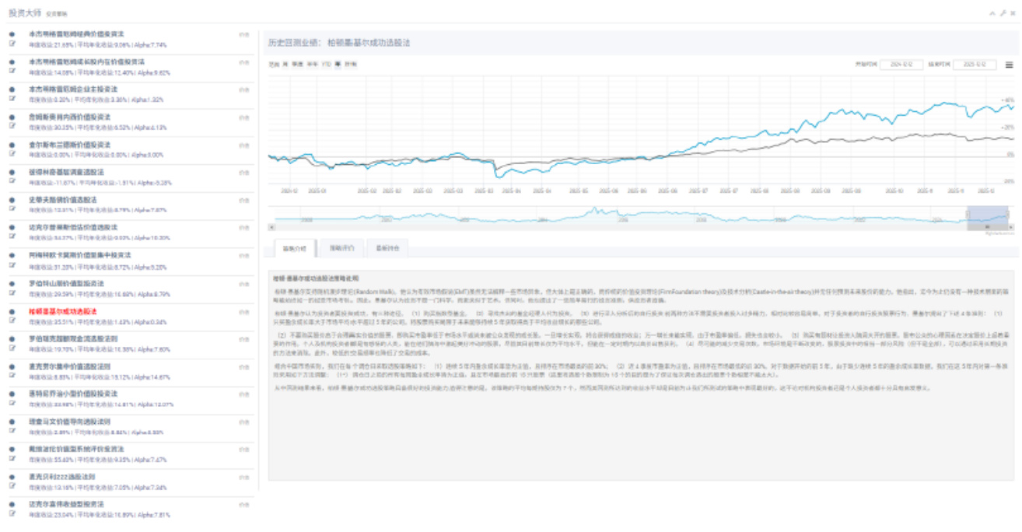Click edit icon for 戴维波伦价值型系统评估投资法
Viewport: 1022px width, 532px height.
(x=12, y=460)
